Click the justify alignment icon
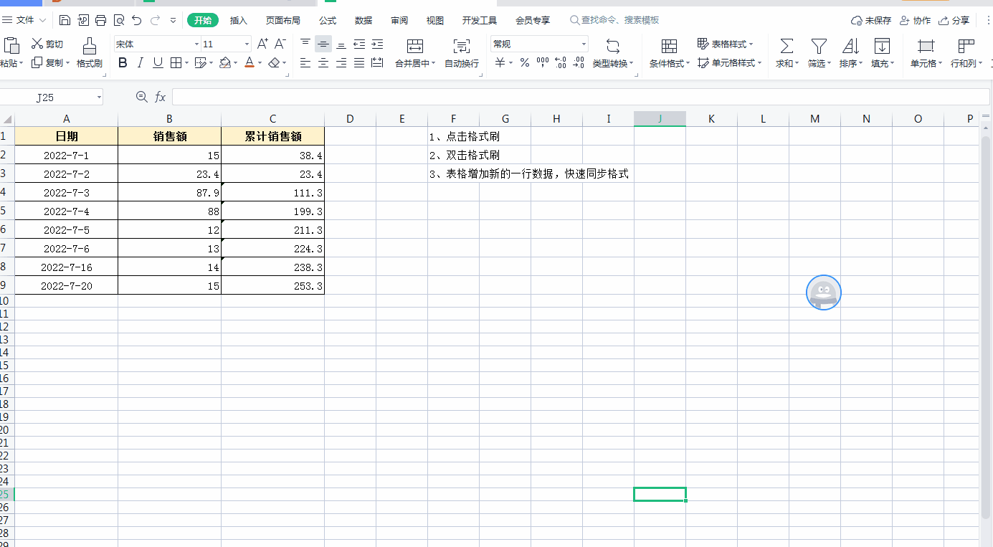The width and height of the screenshot is (993, 547). 359,63
